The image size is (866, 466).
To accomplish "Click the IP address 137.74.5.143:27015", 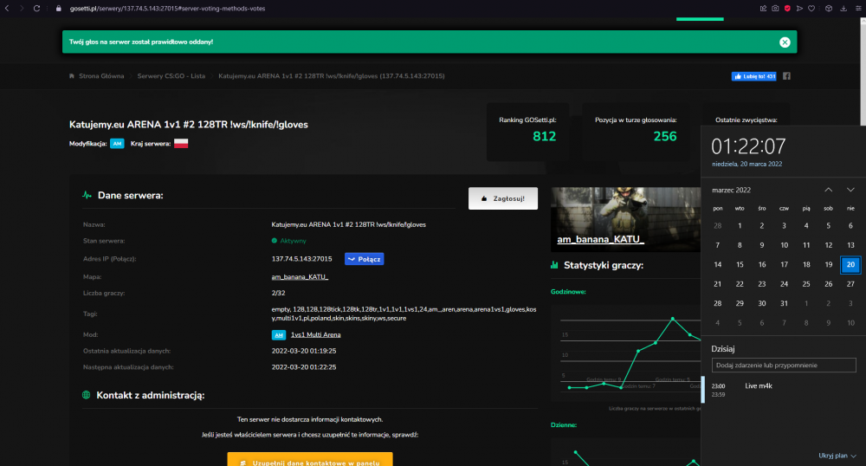I will (301, 259).
